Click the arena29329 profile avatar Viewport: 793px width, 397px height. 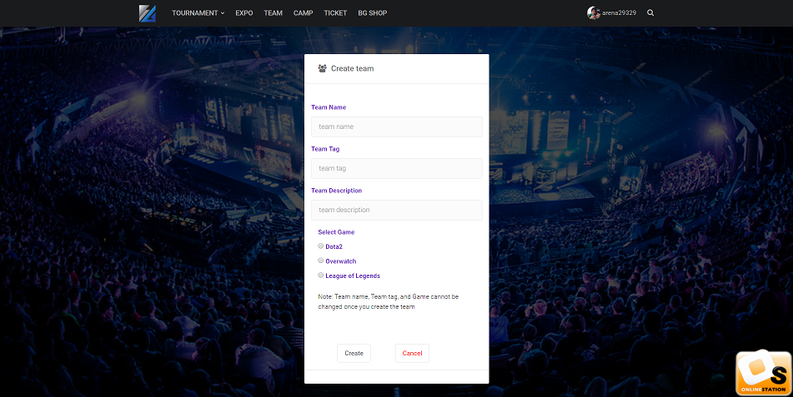(593, 13)
